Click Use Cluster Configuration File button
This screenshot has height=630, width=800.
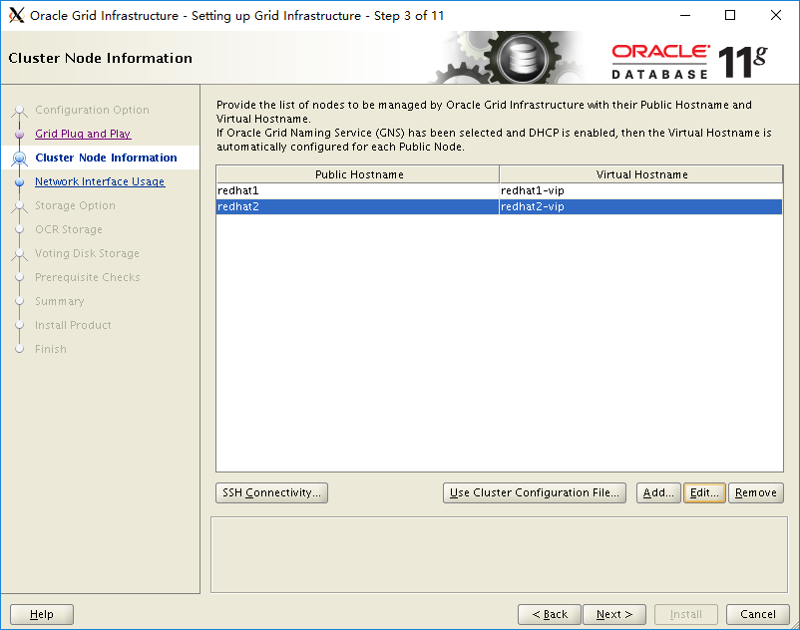535,492
